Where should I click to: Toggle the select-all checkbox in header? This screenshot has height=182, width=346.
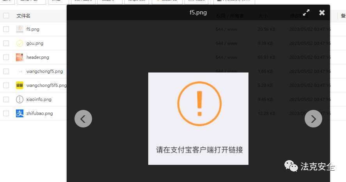pyautogui.click(x=6, y=16)
